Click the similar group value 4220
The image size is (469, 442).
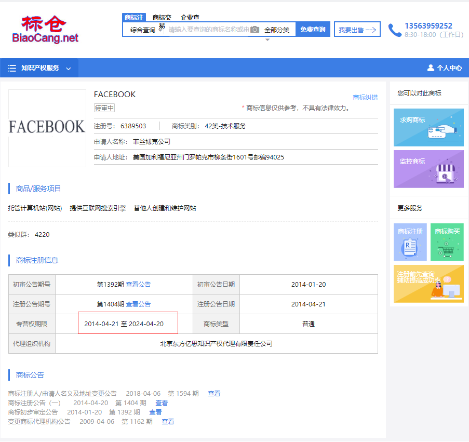[42, 235]
